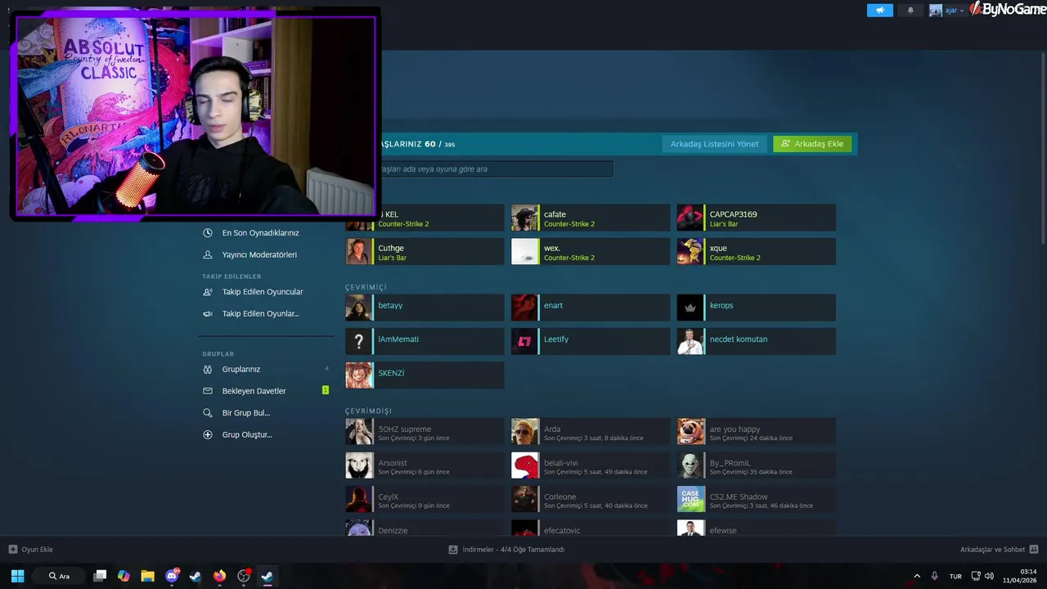Click the ajar profile avatar
Image resolution: width=1047 pixels, height=589 pixels.
936,11
